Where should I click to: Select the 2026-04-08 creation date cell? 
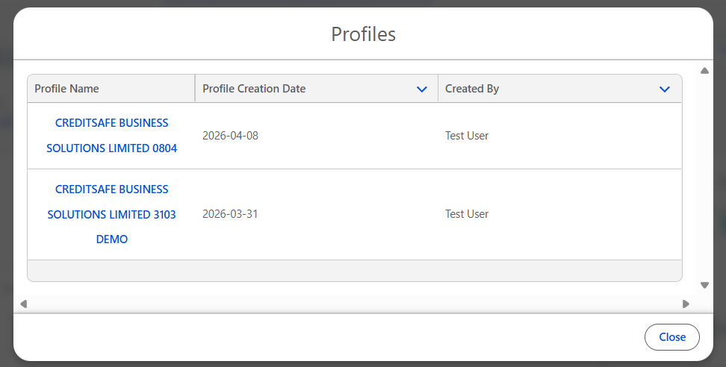tap(230, 136)
